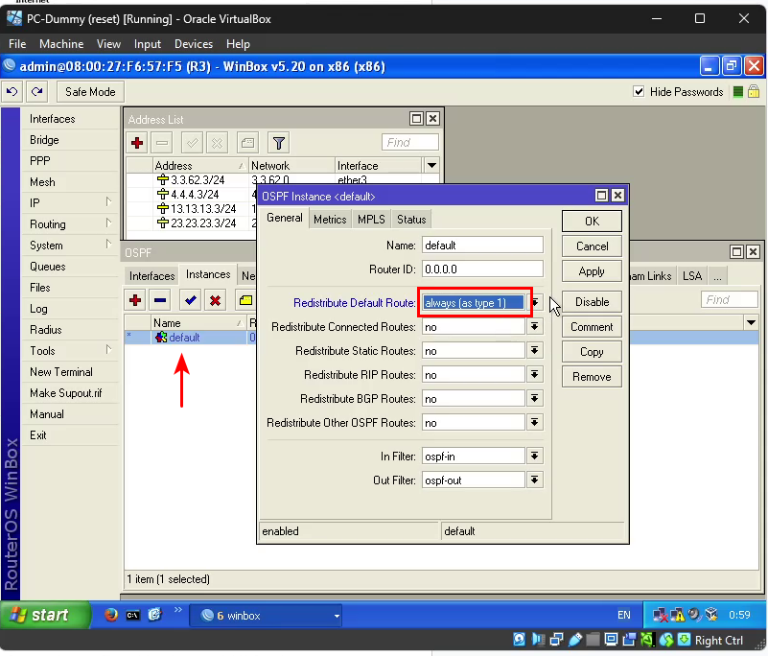Open the VirtualBox Machine menu
Screen dimensions: 768x656
(61, 44)
